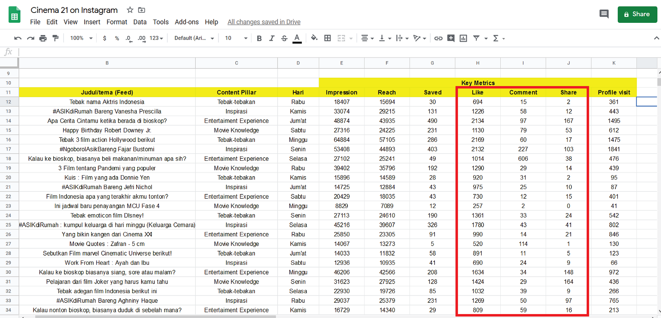Toggle italic formatting
The image size is (661, 318).
272,38
